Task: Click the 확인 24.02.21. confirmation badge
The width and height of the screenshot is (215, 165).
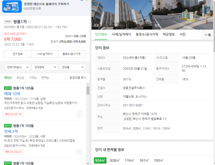Action: [14, 152]
